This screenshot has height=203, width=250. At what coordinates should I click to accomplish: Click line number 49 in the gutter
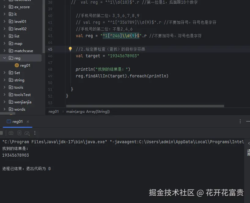click(x=50, y=76)
